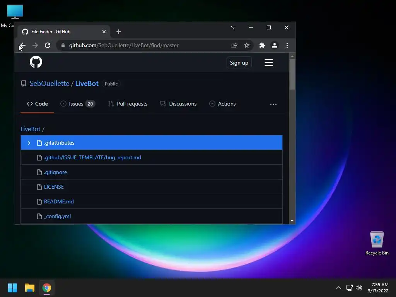Bookmark this page with star icon
Screen dimensions: 396x297
[x=247, y=46]
